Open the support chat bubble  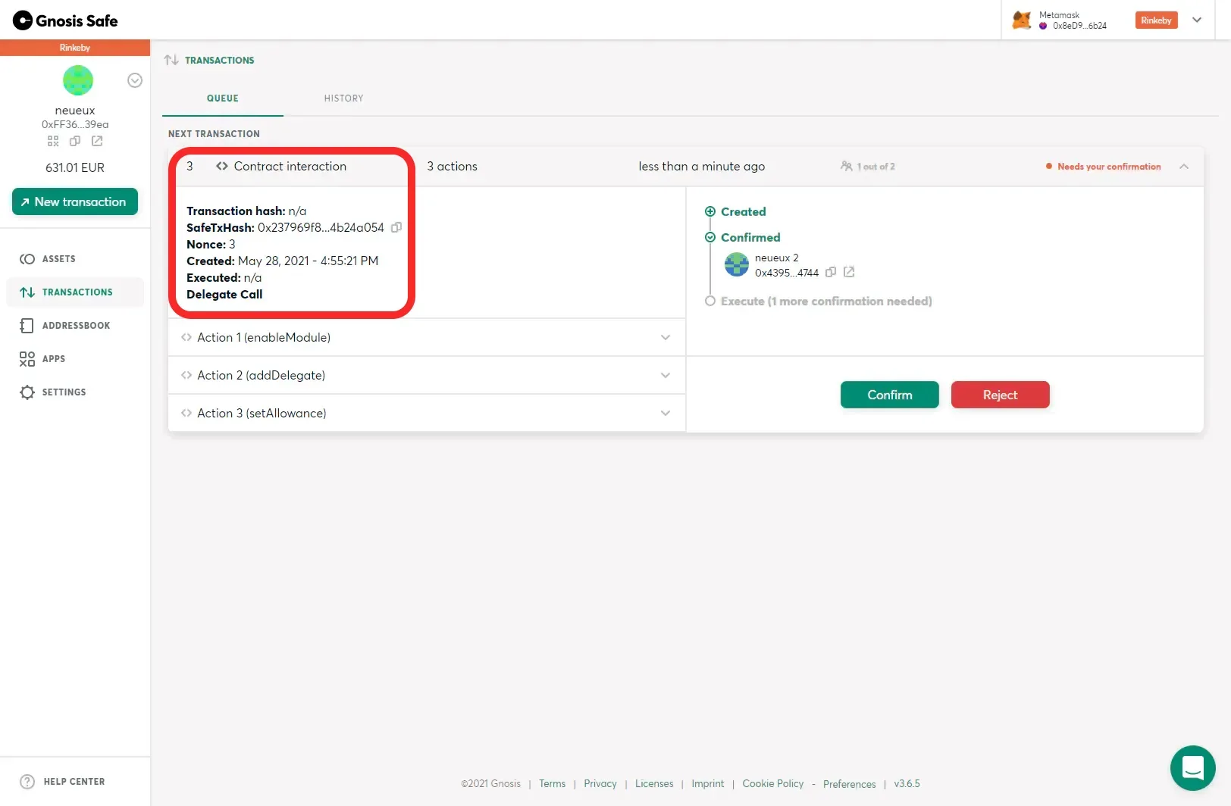(1192, 767)
